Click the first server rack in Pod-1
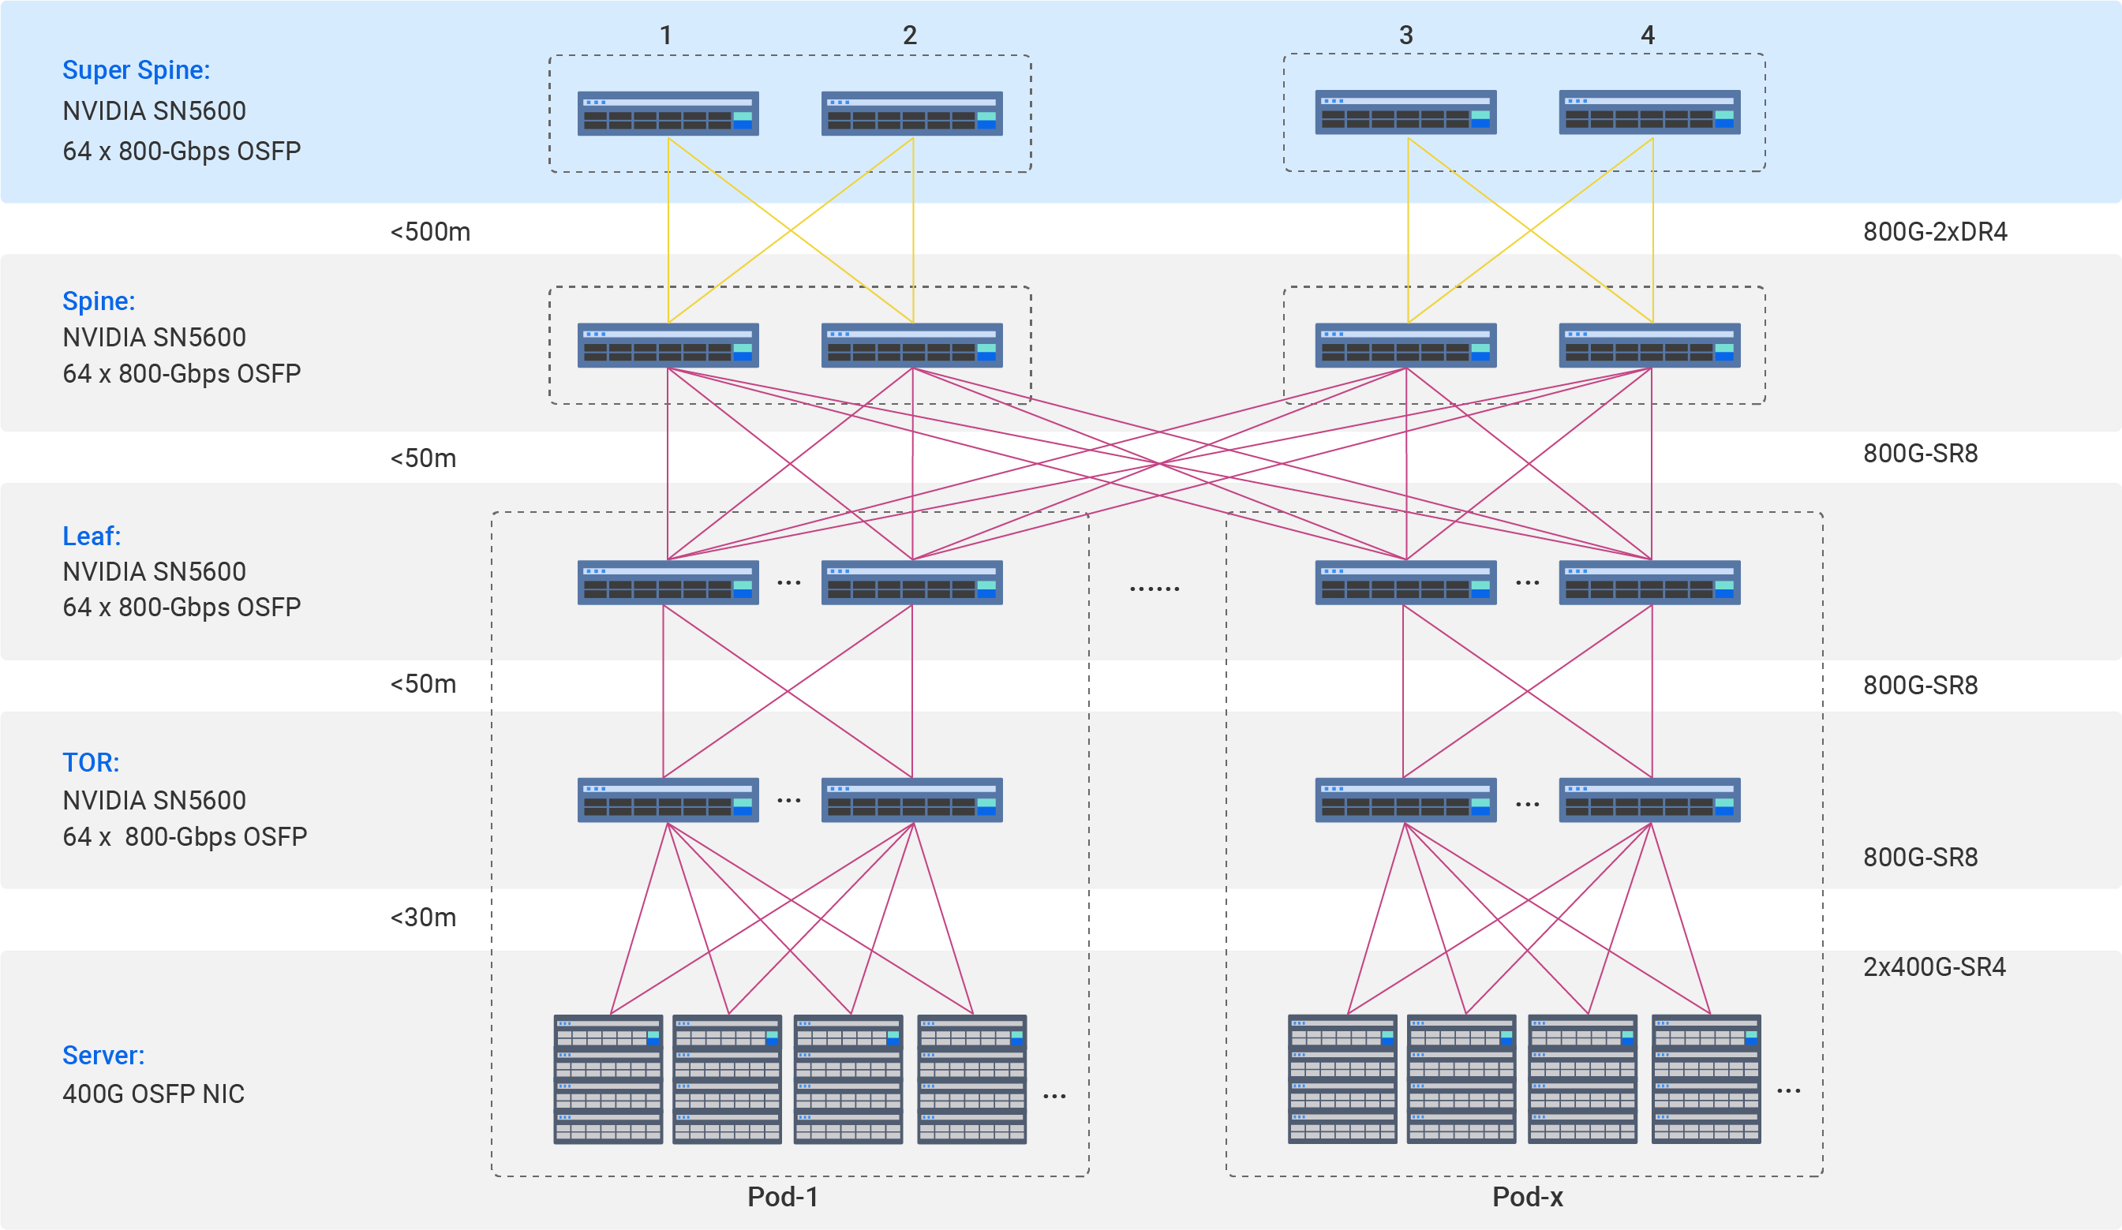 [608, 1079]
